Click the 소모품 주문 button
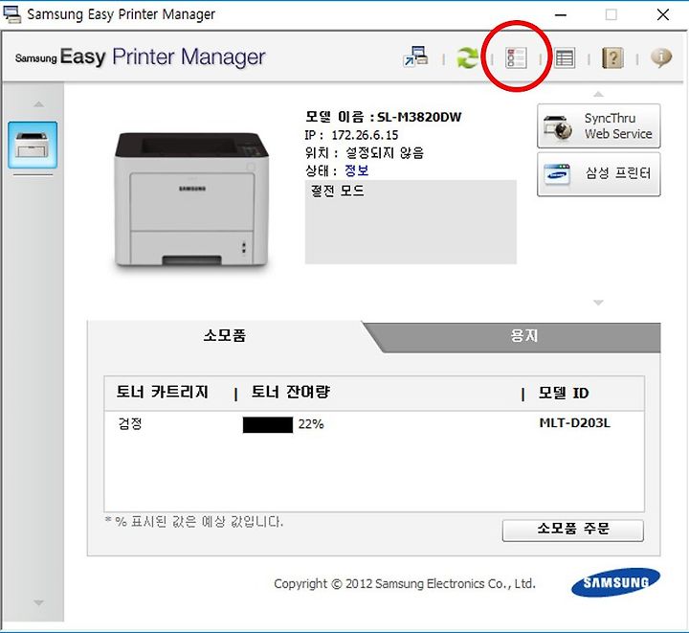 [x=573, y=531]
